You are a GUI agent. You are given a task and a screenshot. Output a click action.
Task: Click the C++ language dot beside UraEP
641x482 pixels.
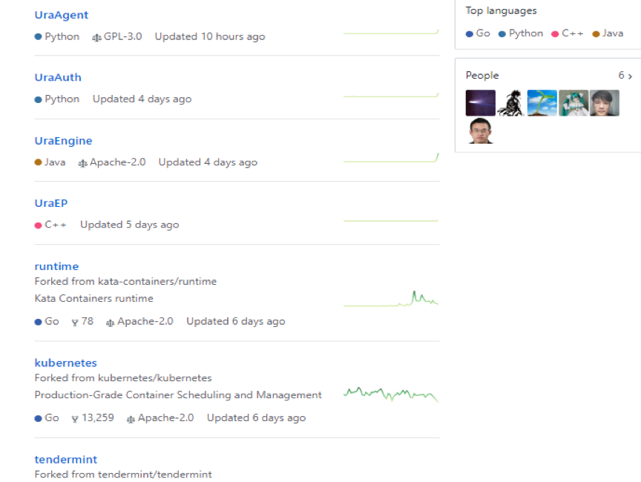coord(38,225)
